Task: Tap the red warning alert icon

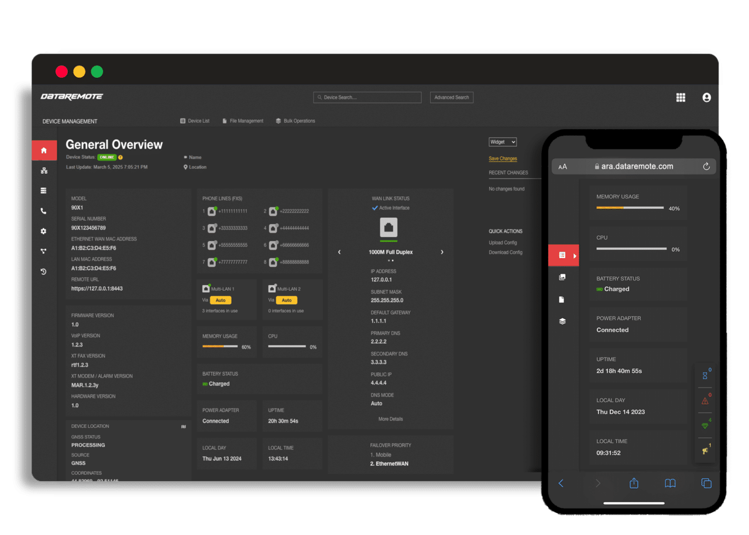Action: point(705,401)
